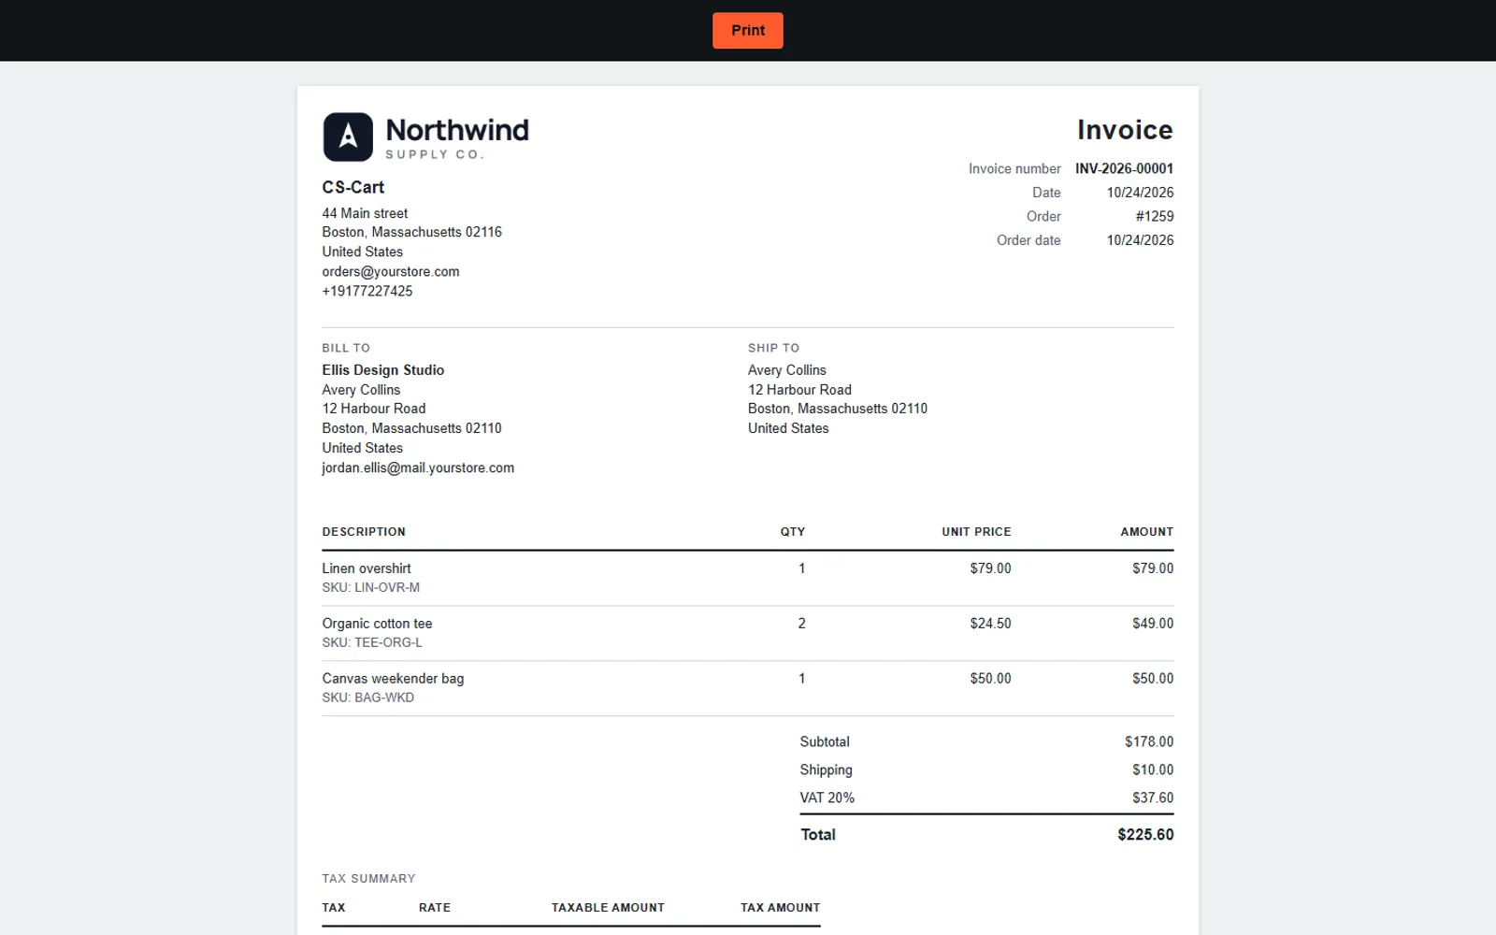Image resolution: width=1496 pixels, height=935 pixels.
Task: Click the Subtotal value $178.00
Action: tap(1149, 741)
